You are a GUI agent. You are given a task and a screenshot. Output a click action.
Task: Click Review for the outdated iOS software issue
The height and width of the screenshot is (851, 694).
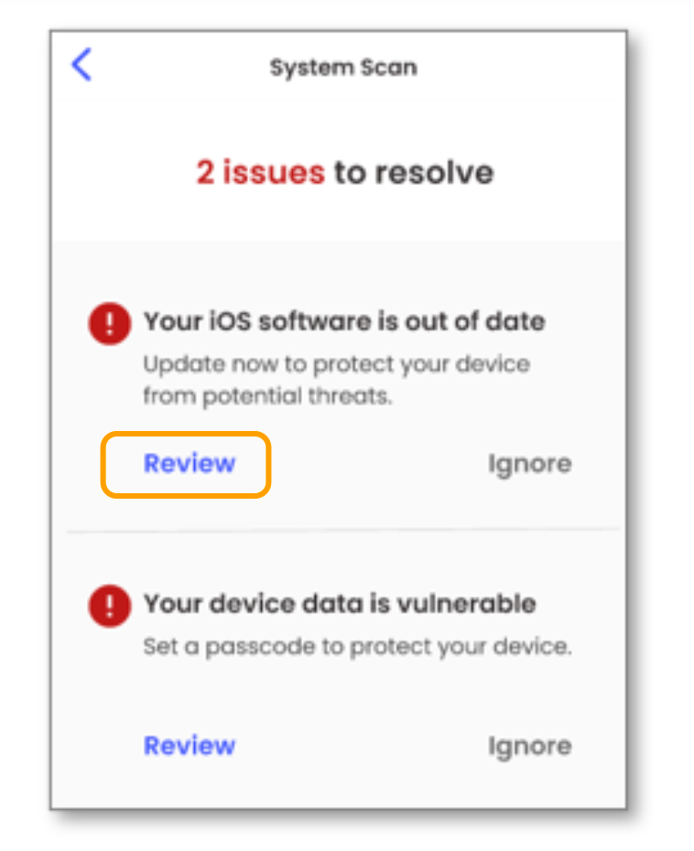coord(188,464)
